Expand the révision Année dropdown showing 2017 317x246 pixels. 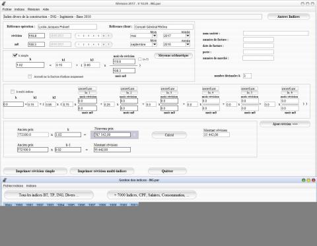pyautogui.click(x=176, y=36)
